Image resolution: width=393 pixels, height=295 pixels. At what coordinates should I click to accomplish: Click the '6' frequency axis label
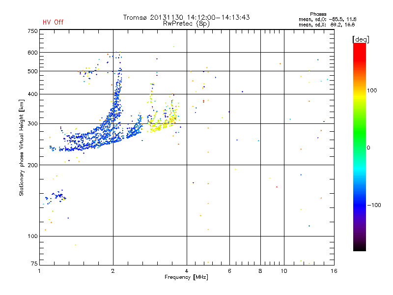[229, 271]
